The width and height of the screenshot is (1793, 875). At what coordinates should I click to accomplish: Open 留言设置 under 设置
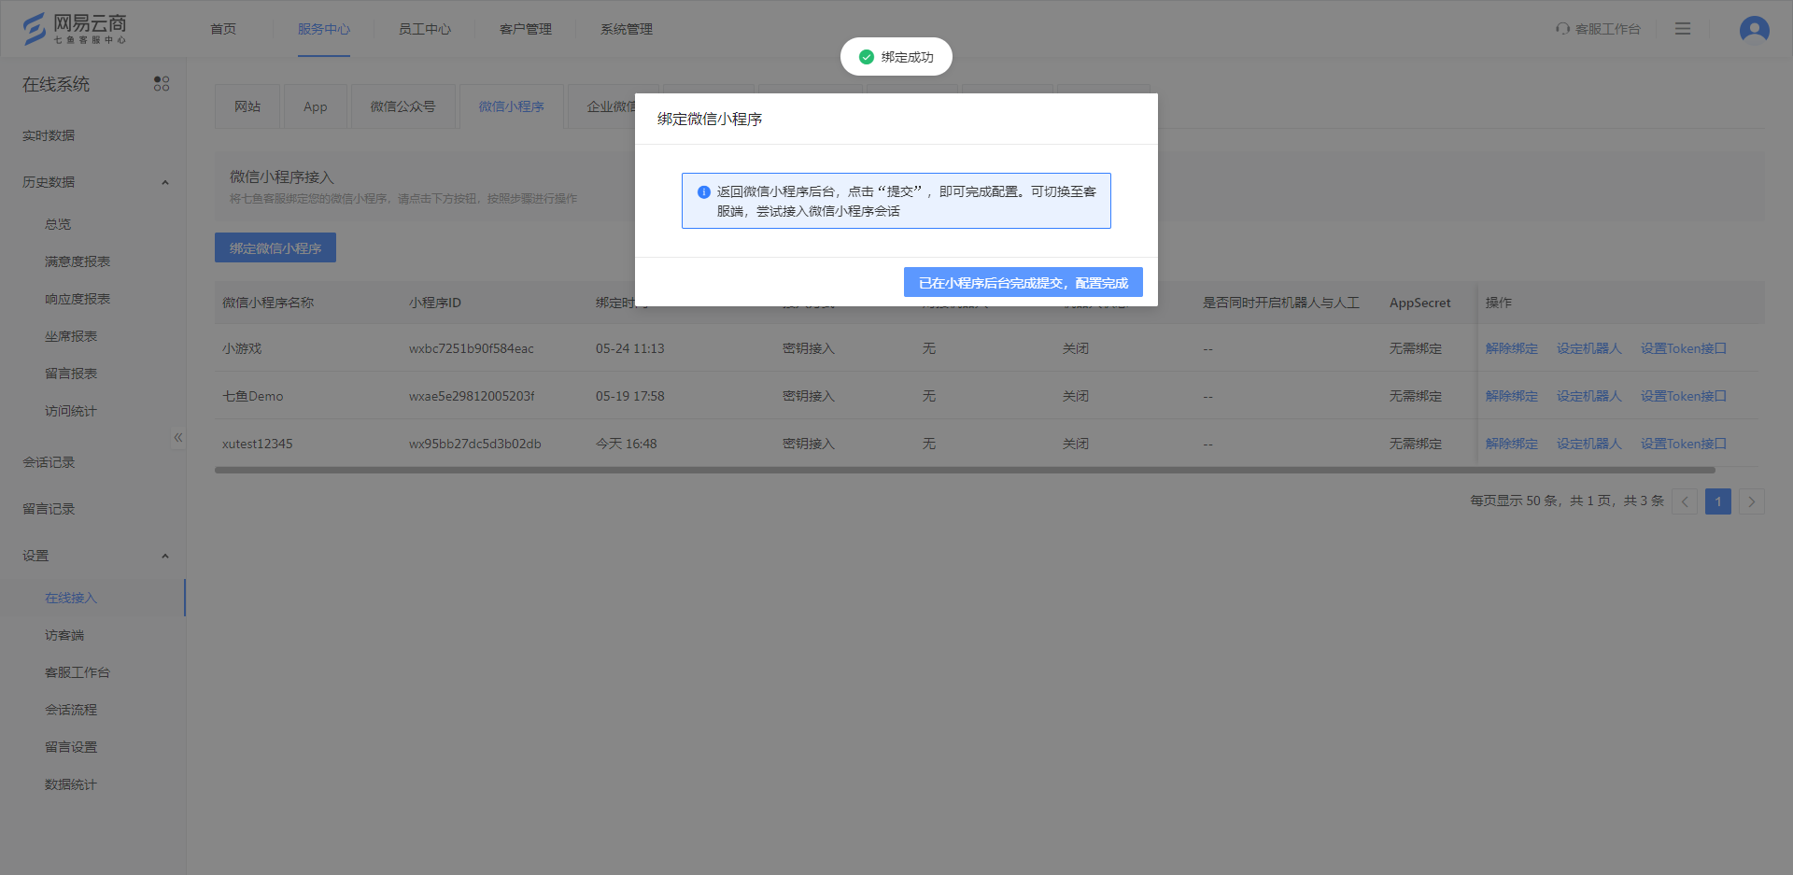click(x=71, y=747)
